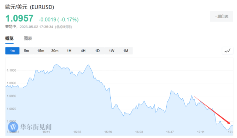Choose the 30m interval

55,51
